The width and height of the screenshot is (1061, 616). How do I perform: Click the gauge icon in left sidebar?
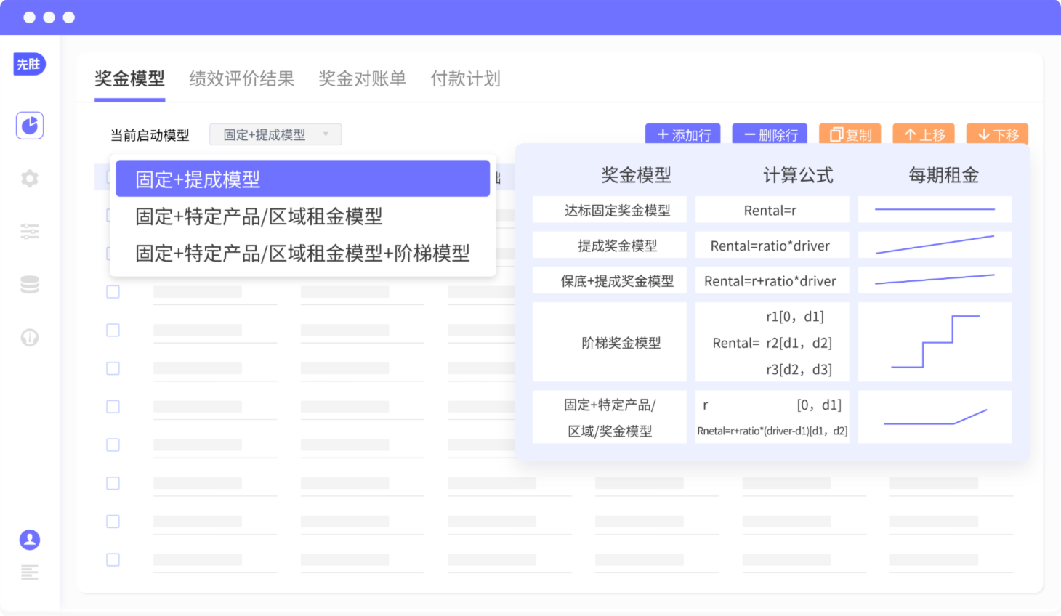pos(30,338)
